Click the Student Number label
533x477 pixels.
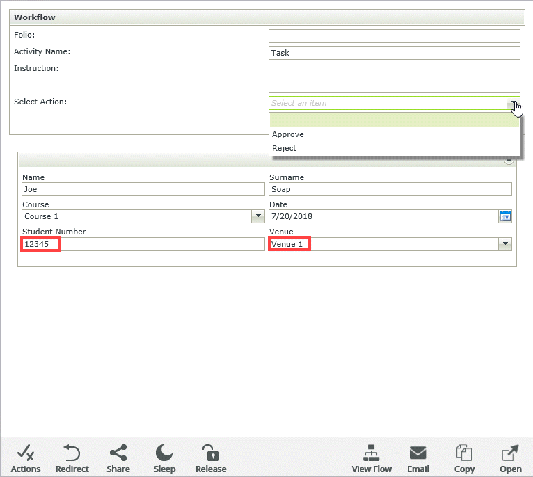pos(54,232)
